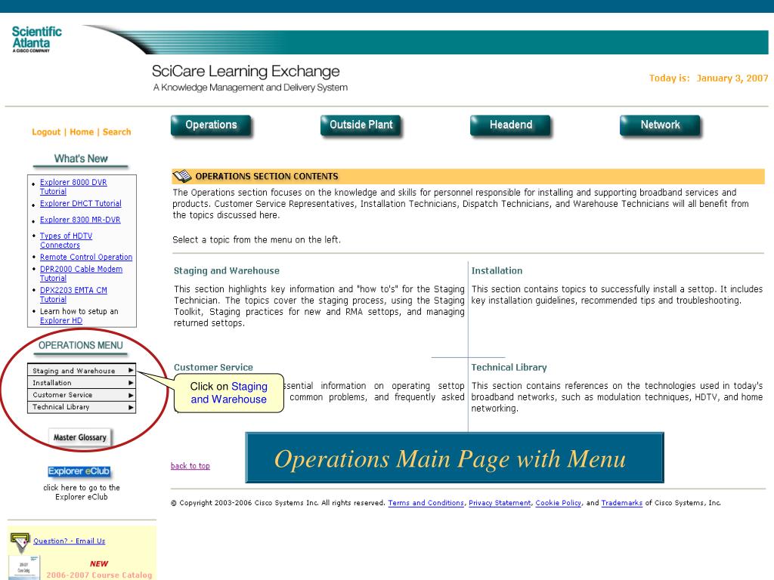Click the Technical Library section heading
This screenshot has height=580, width=774.
[509, 368]
